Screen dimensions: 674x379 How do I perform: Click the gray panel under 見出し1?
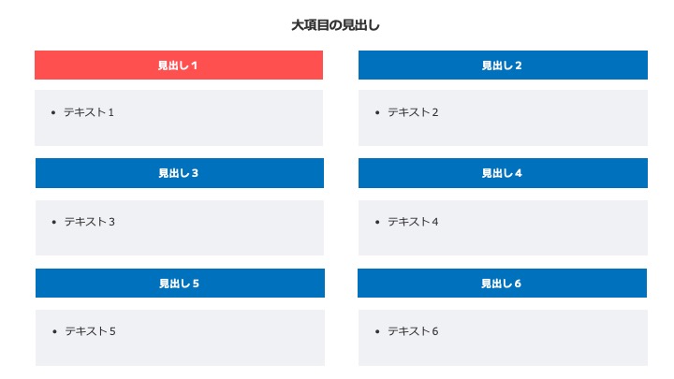pos(179,118)
